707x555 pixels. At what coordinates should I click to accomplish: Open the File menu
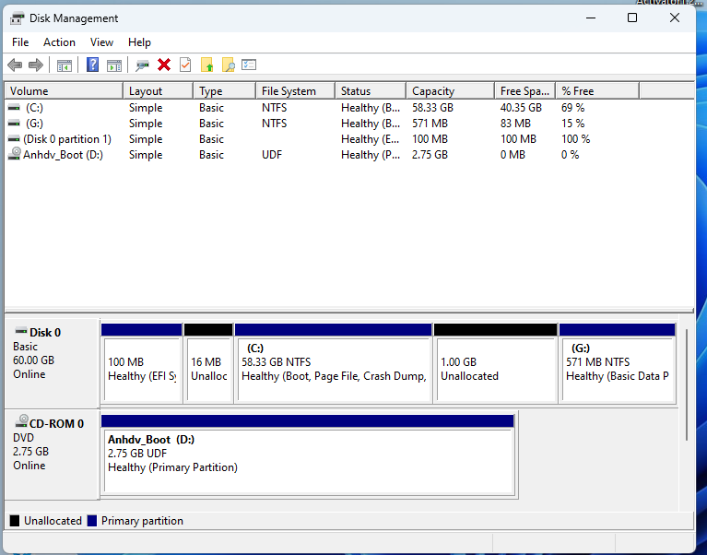(20, 42)
